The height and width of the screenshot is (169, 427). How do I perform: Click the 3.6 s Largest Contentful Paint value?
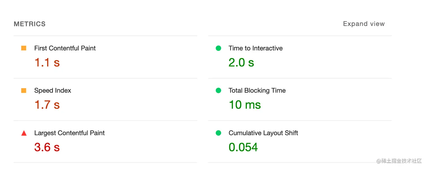pos(47,147)
